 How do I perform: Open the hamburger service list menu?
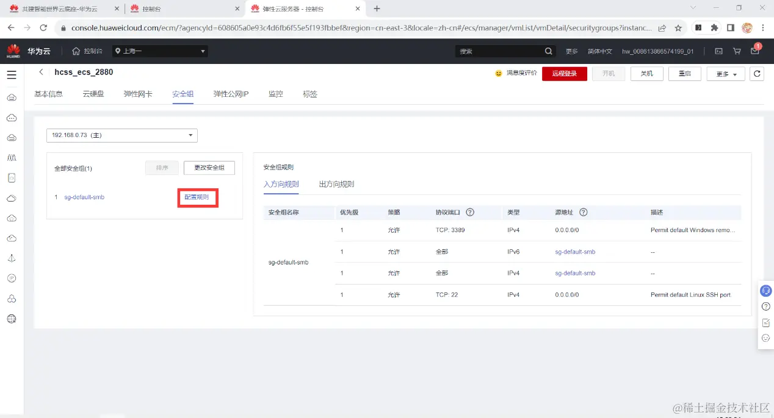[x=12, y=75]
